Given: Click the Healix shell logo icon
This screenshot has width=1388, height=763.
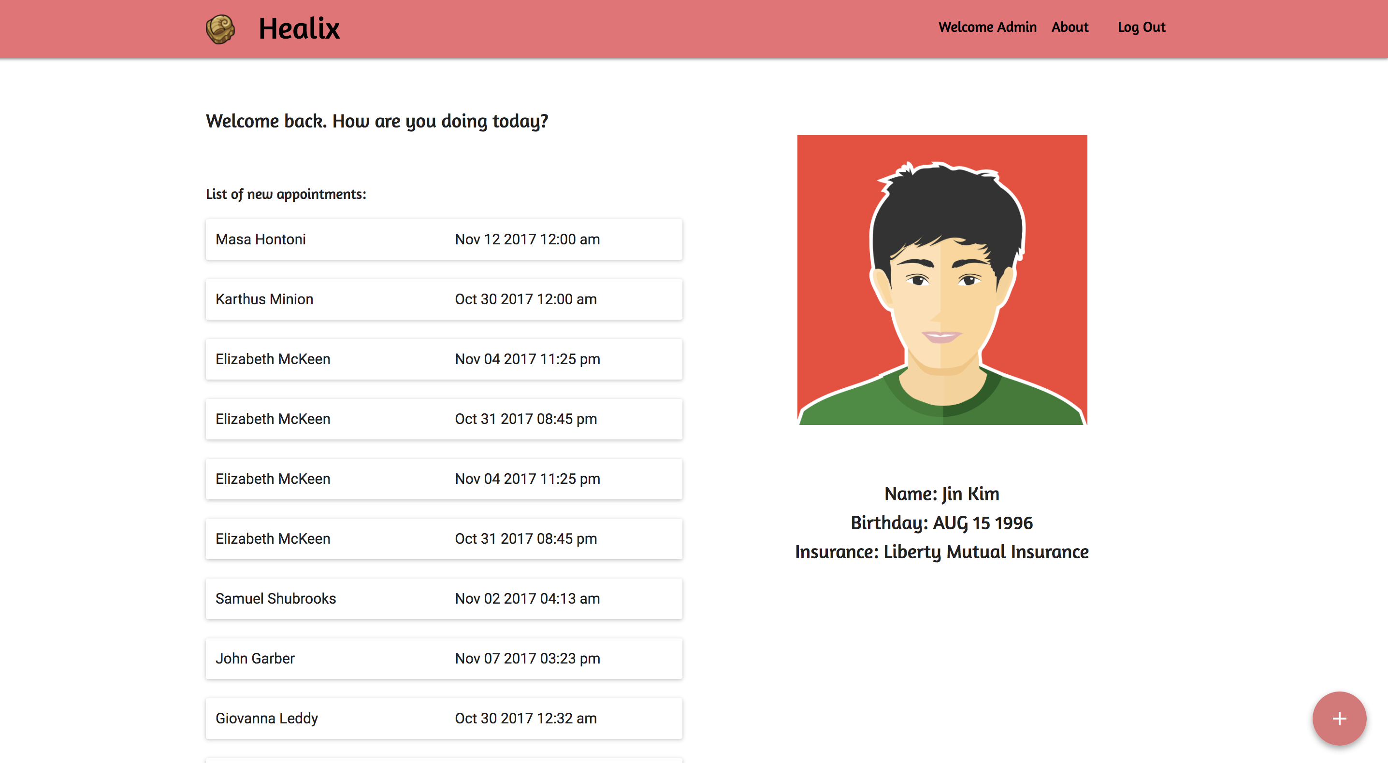Looking at the screenshot, I should (220, 28).
